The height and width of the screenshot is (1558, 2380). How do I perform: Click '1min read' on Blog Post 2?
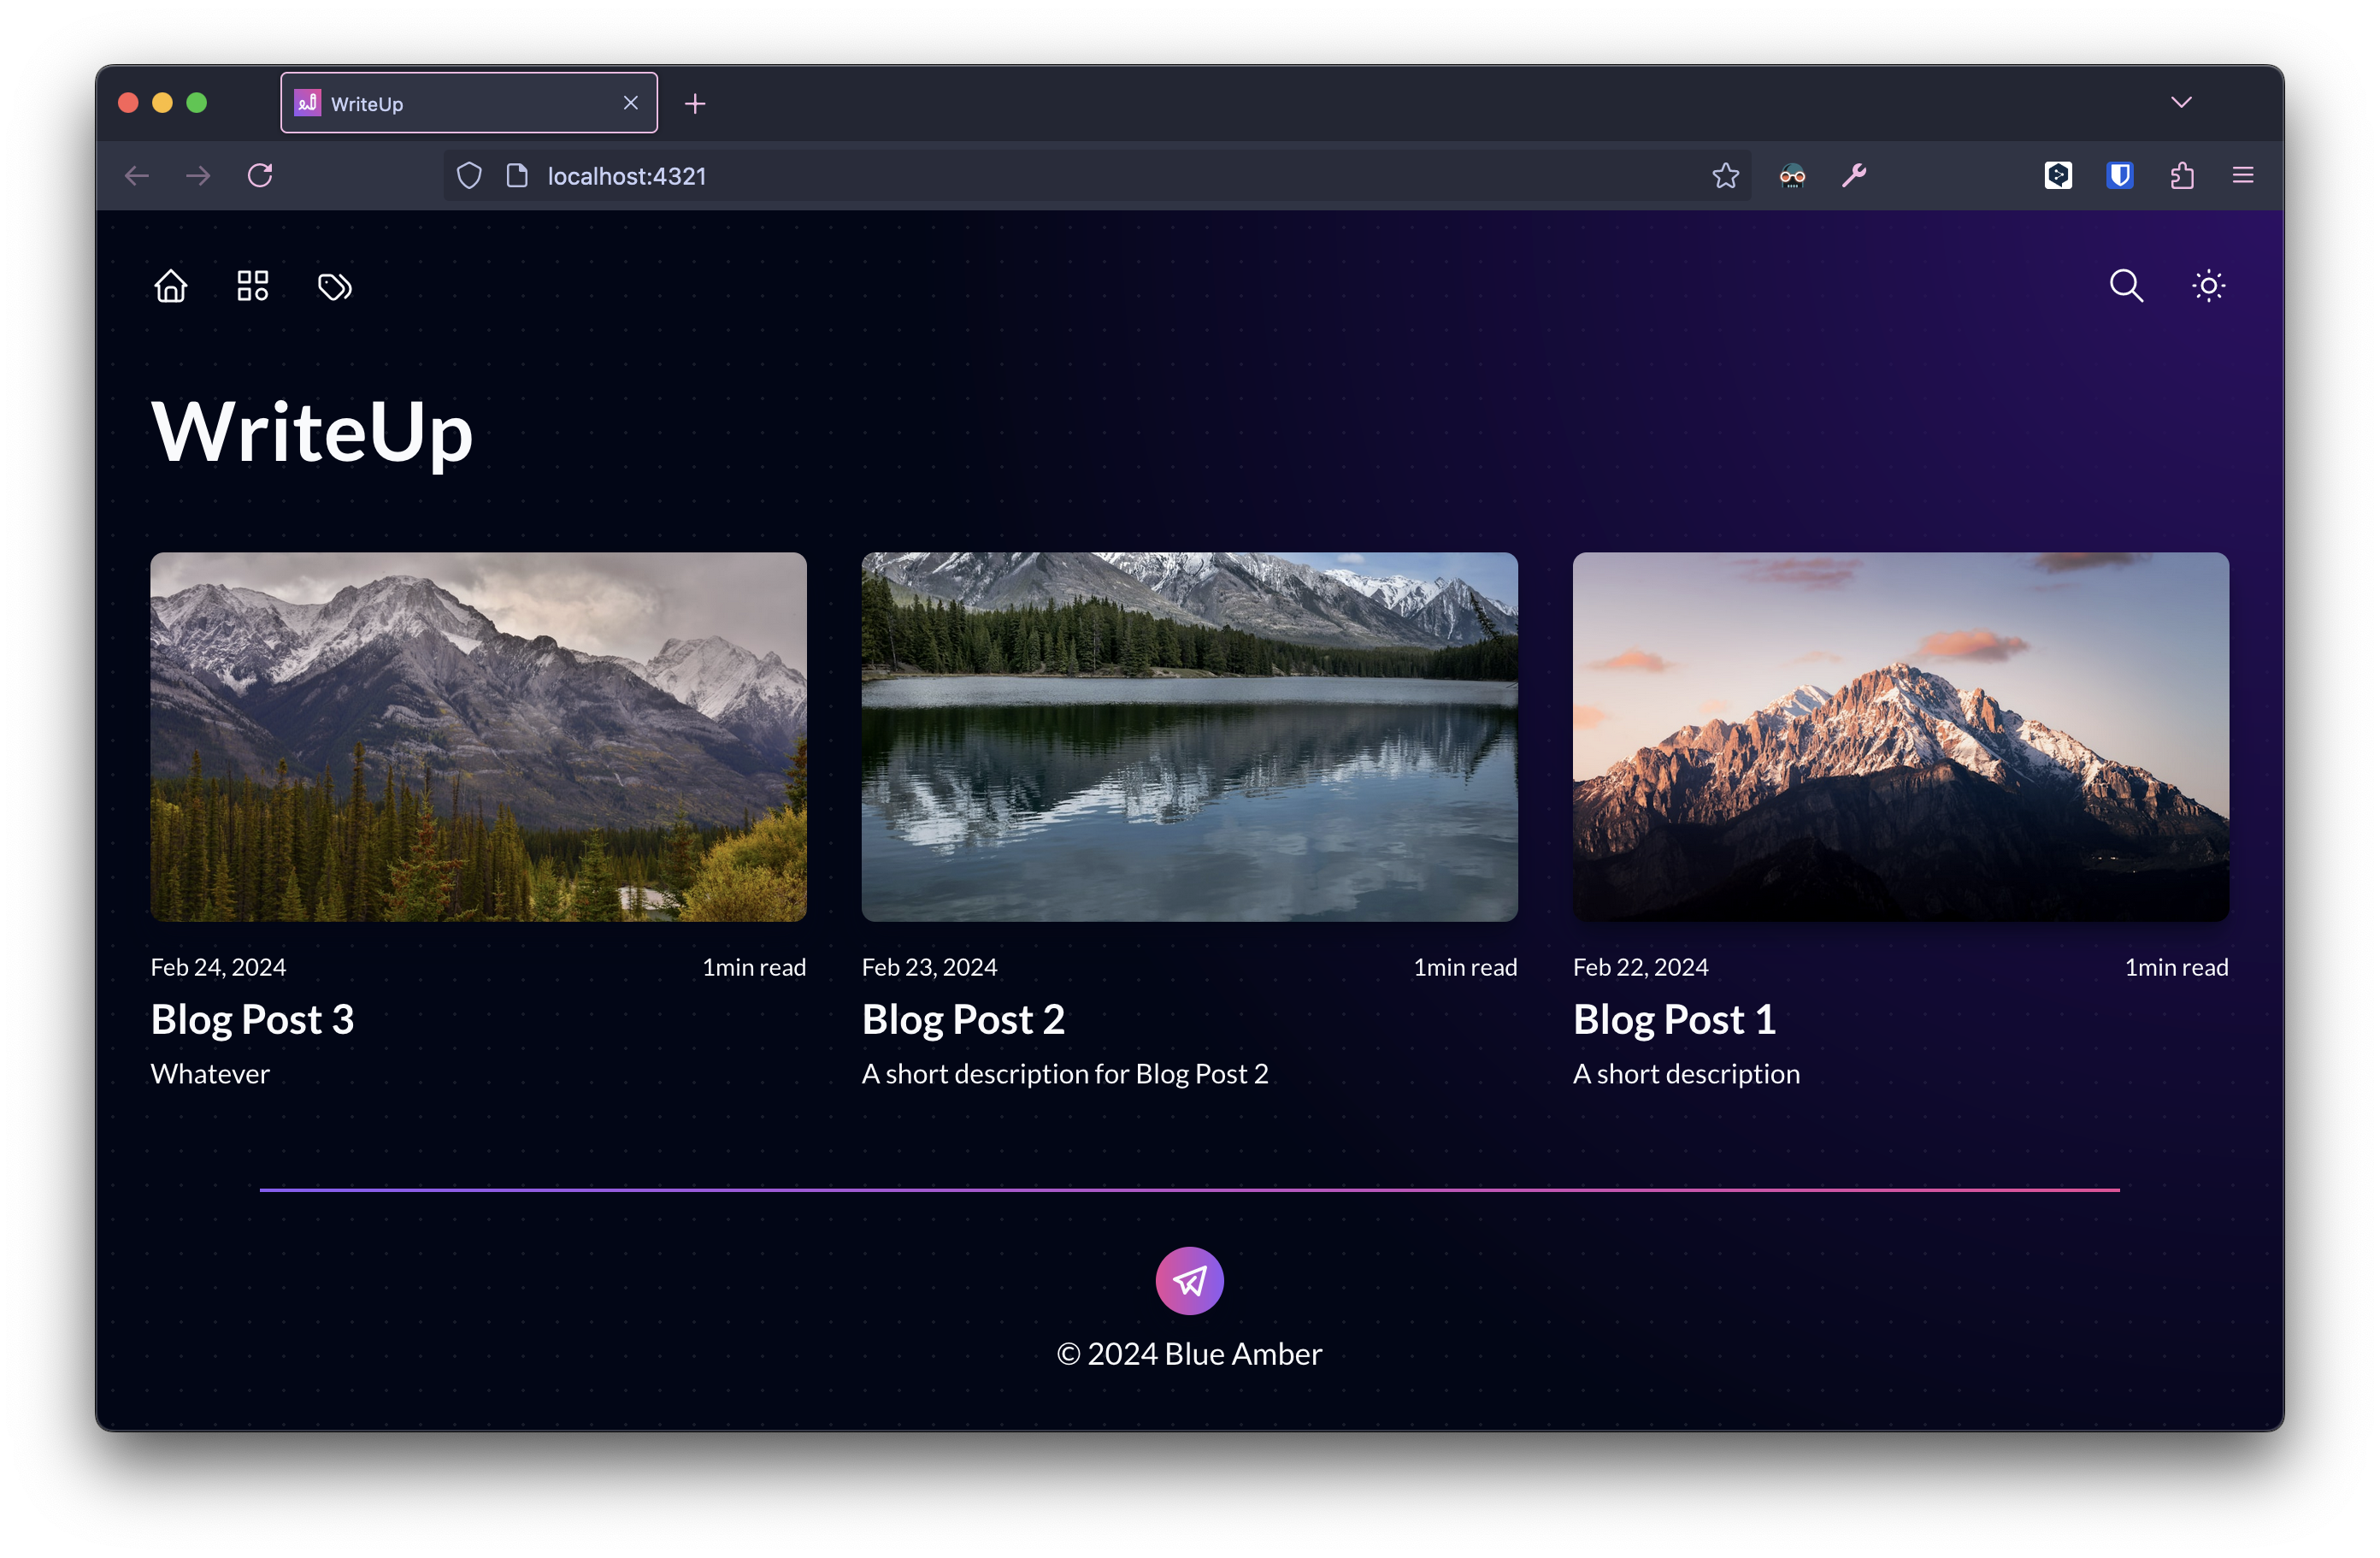[x=1465, y=967]
